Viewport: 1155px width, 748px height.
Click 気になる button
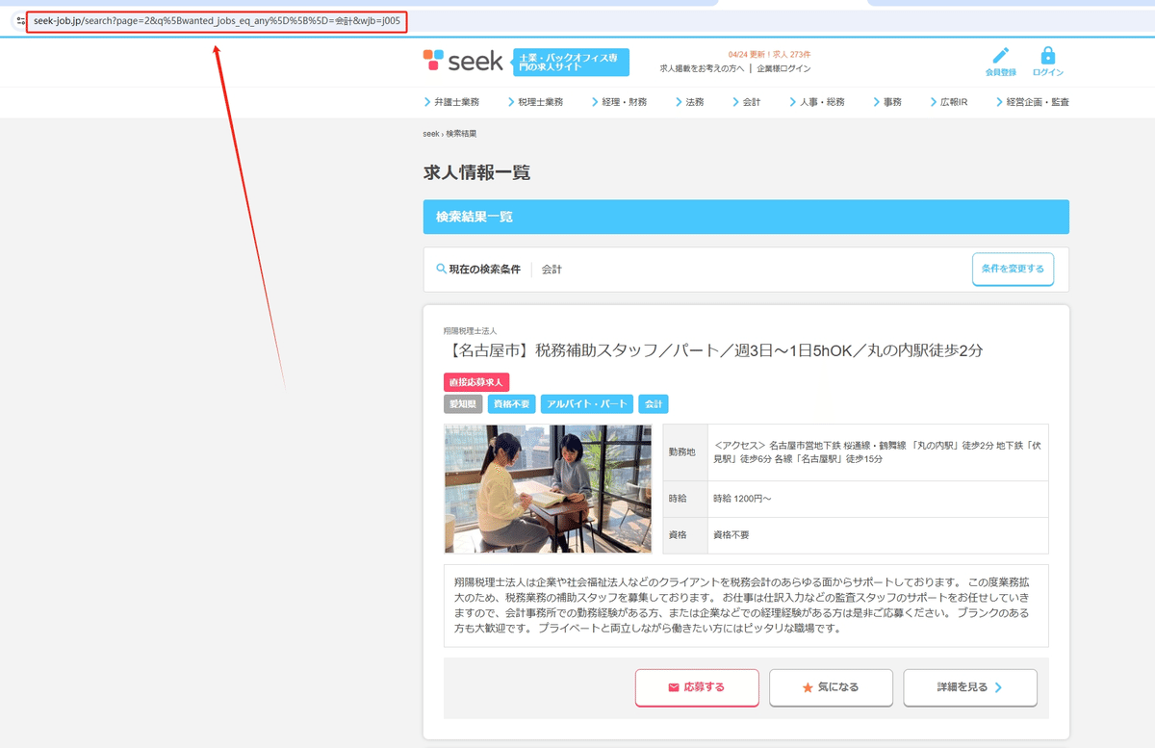(x=831, y=687)
